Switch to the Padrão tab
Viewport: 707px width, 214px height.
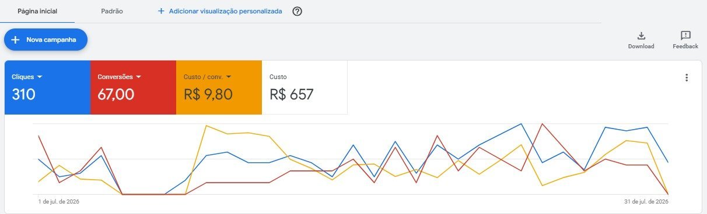click(x=112, y=11)
